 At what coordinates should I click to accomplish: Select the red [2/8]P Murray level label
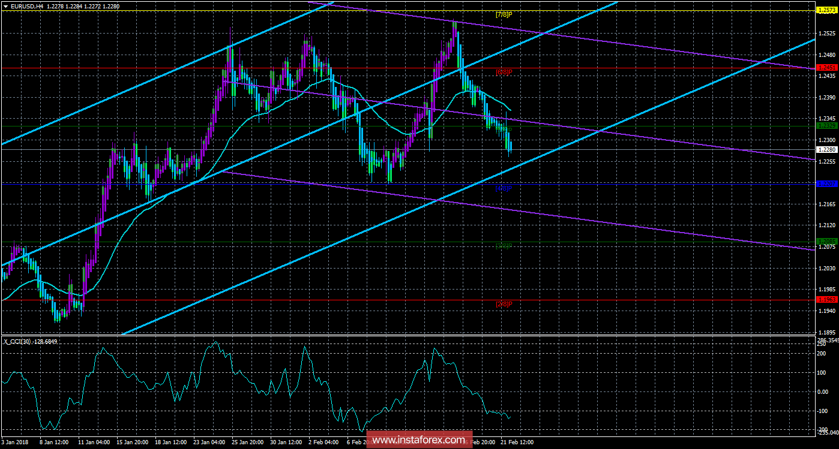click(x=504, y=304)
